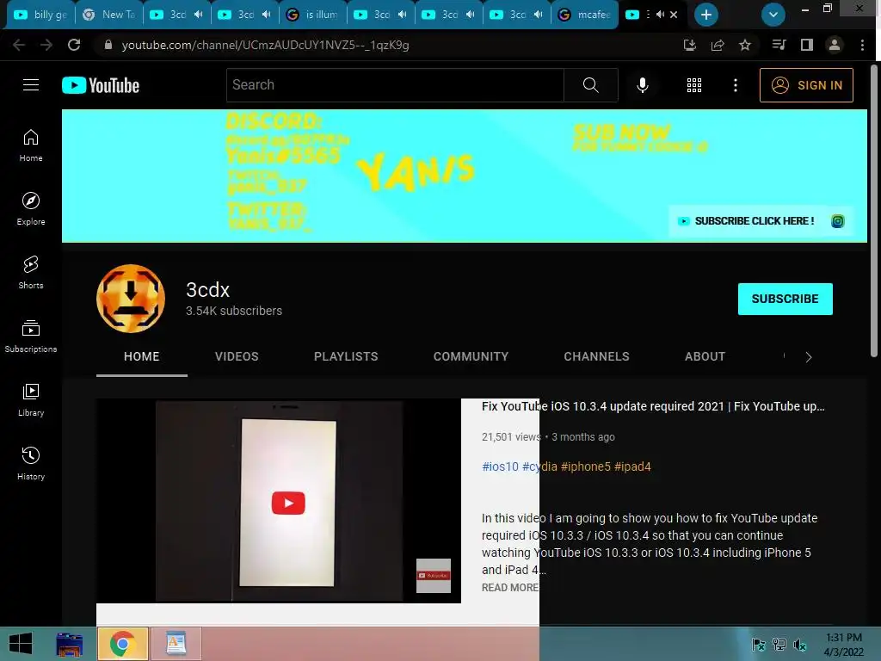Bookmark this page with the star icon
Image resolution: width=881 pixels, height=661 pixels.
[745, 45]
